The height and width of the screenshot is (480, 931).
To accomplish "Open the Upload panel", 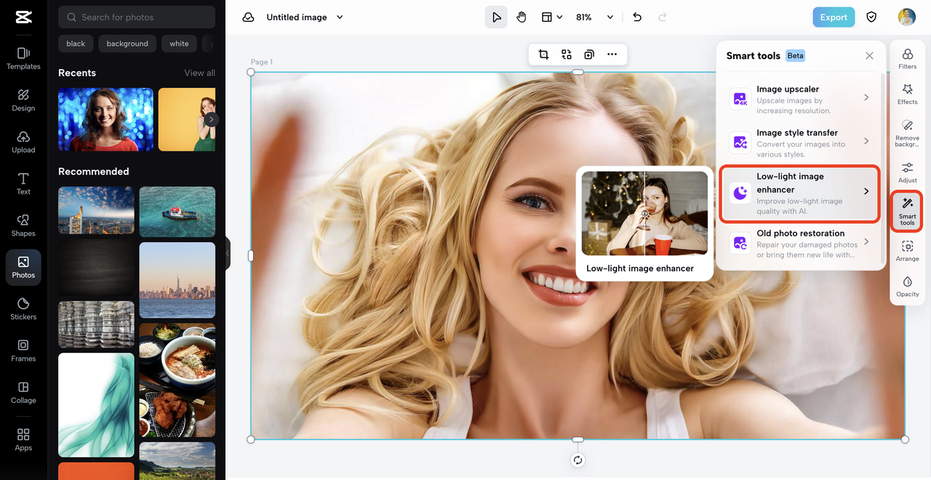I will pos(23,142).
